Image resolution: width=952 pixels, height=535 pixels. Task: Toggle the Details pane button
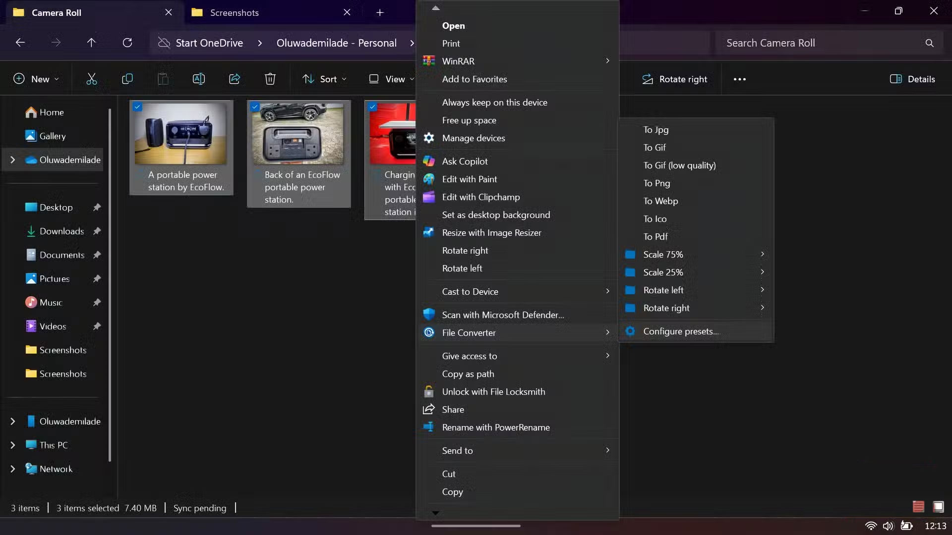tap(912, 79)
